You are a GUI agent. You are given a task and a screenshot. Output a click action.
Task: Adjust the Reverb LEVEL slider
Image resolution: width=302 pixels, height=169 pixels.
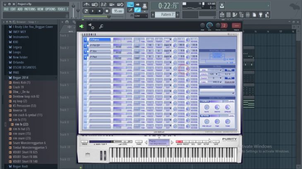219,116
